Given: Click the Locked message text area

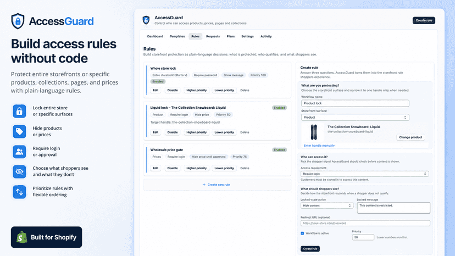Looking at the screenshot, I should point(393,208).
